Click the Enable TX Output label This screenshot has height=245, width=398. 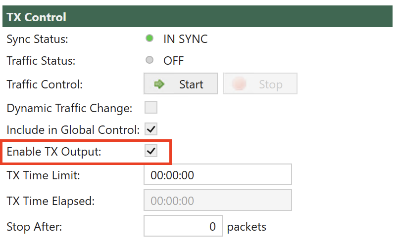(x=54, y=152)
